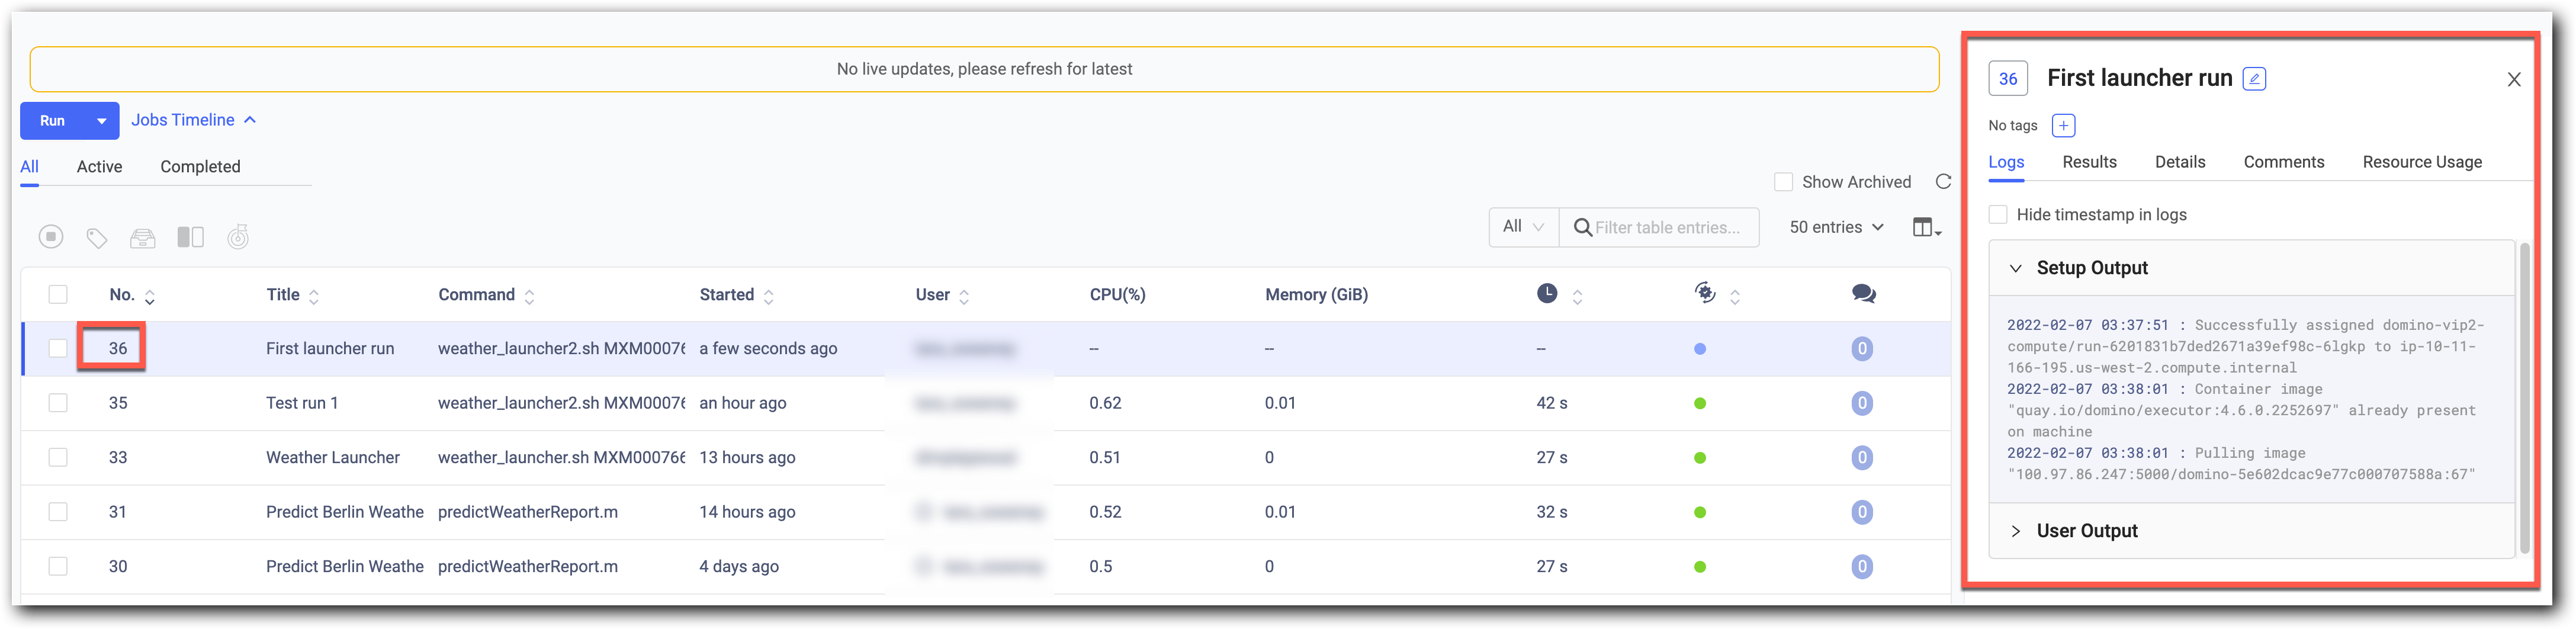The image size is (2576, 629).
Task: Expand the User Output section
Action: click(x=2016, y=532)
